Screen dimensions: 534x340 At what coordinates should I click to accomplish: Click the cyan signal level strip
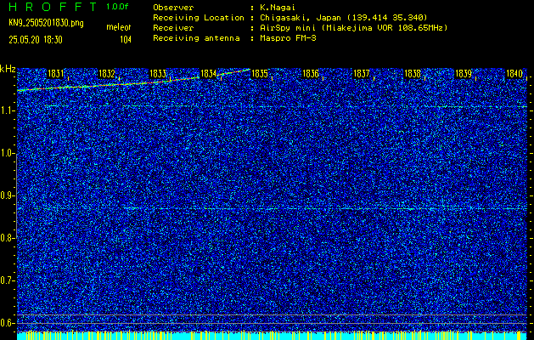pos(272,337)
